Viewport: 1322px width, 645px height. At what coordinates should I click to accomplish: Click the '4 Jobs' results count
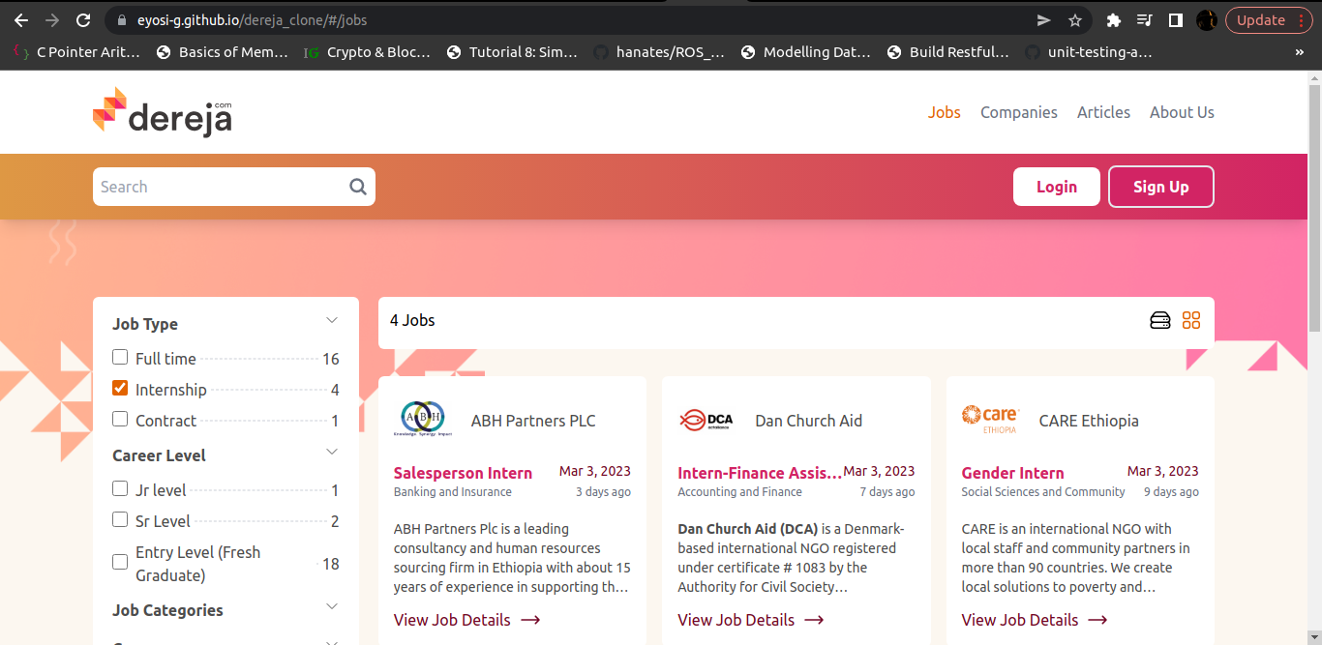(412, 320)
